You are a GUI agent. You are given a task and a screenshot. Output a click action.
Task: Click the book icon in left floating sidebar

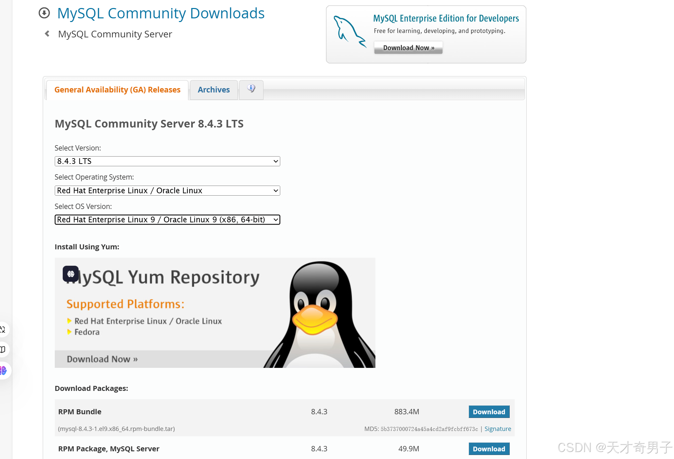3,350
